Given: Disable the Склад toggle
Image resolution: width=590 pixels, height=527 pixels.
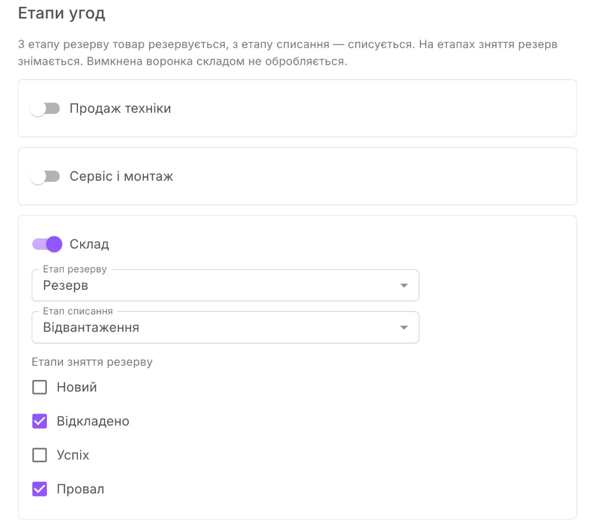Looking at the screenshot, I should pos(47,245).
